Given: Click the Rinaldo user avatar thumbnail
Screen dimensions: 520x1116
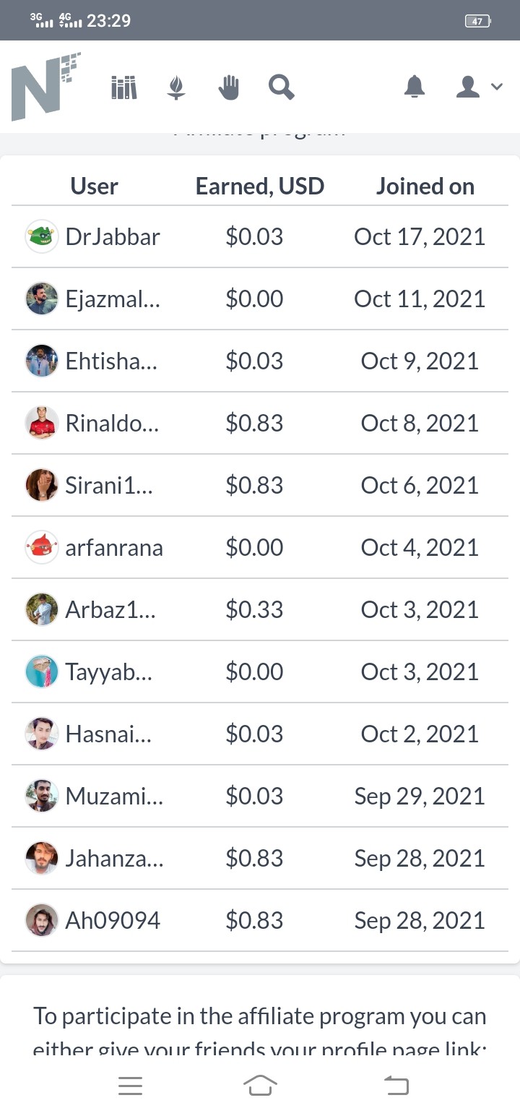Looking at the screenshot, I should (x=42, y=424).
